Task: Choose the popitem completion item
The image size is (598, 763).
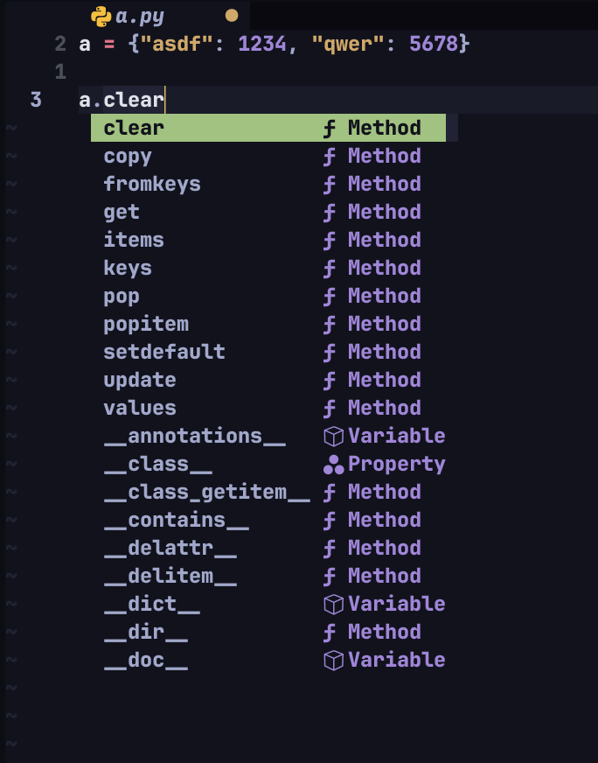Action: click(268, 324)
